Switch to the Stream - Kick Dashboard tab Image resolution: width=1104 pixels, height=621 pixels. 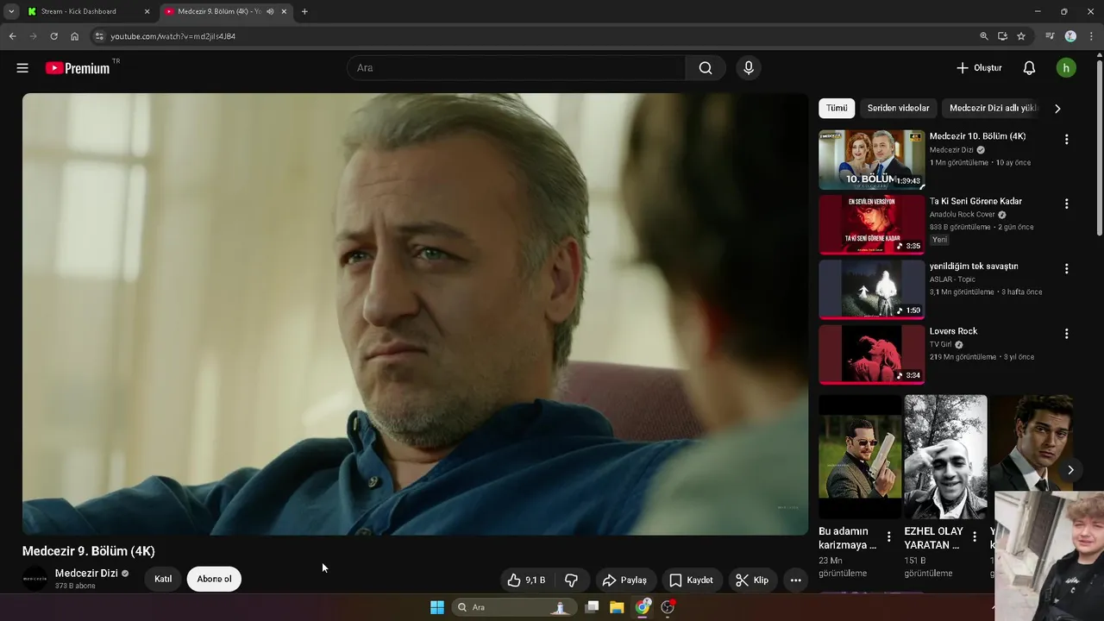click(x=87, y=11)
